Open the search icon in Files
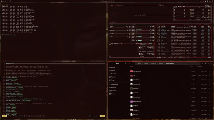214x120 pixels. (x=109, y=63)
